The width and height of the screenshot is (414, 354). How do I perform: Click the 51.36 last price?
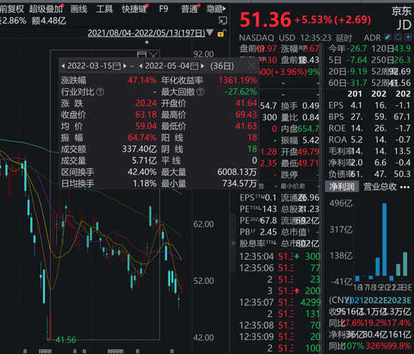pyautogui.click(x=266, y=20)
